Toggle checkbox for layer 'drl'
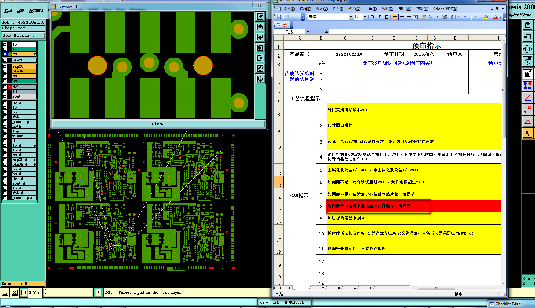 (x=5, y=87)
